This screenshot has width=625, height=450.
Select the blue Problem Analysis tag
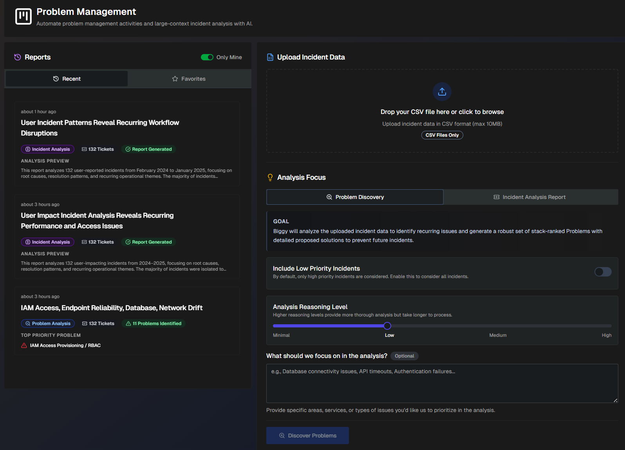click(x=48, y=323)
